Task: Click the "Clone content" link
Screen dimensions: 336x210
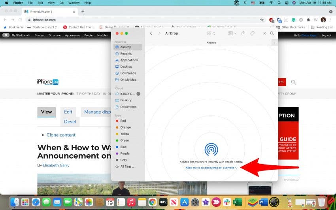Action: (x=61, y=135)
